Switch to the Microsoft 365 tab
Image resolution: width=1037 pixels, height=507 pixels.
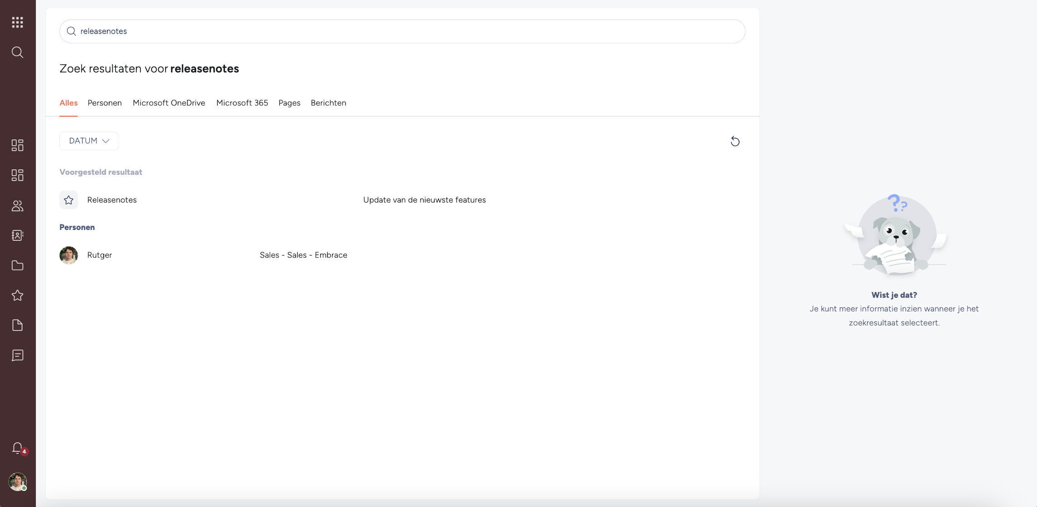242,103
